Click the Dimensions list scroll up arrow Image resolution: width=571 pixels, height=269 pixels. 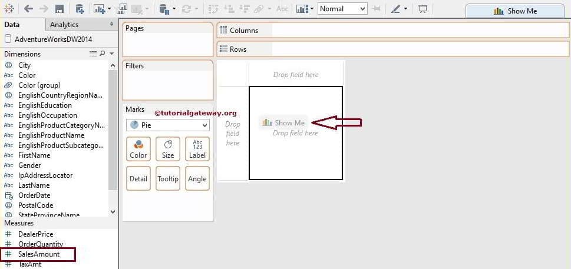coord(113,65)
